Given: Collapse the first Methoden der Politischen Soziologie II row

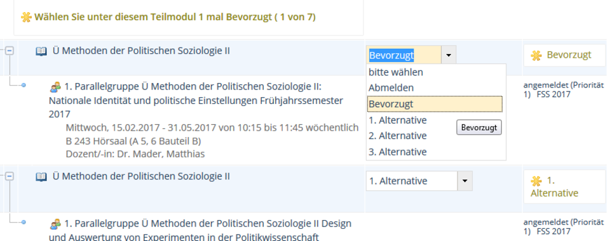Looking at the screenshot, I should point(10,51).
